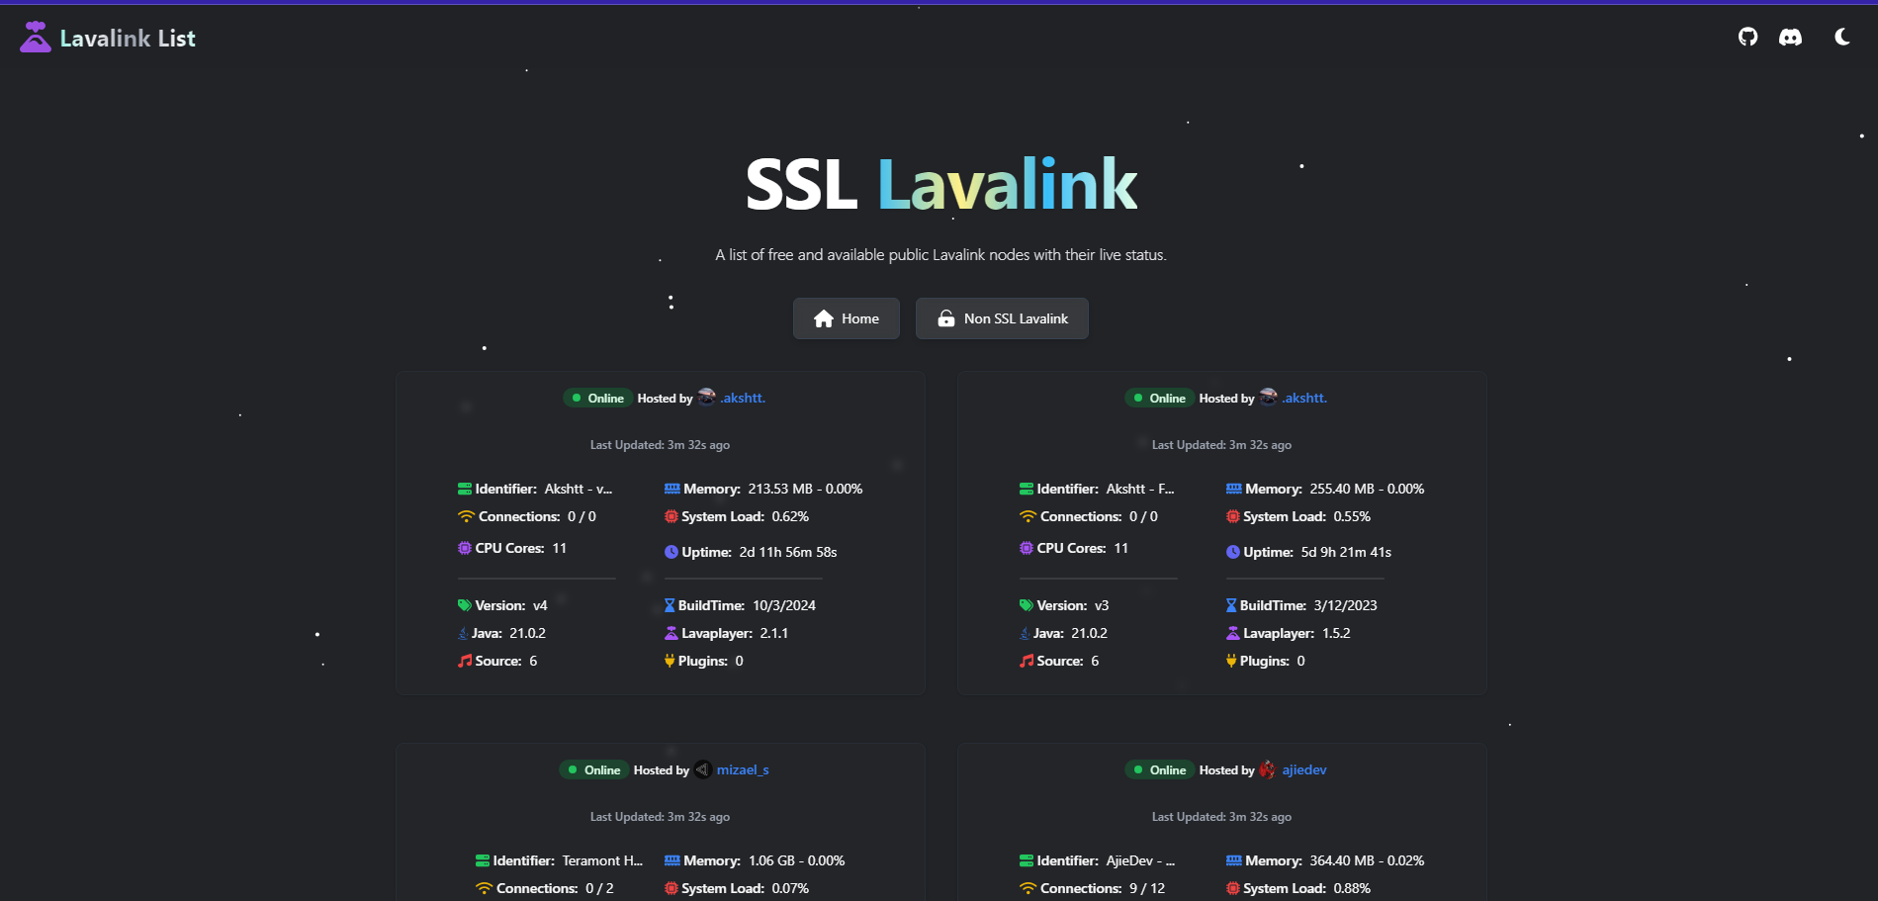This screenshot has width=1878, height=901.
Task: Open the GitHub repository icon
Action: pos(1747,37)
